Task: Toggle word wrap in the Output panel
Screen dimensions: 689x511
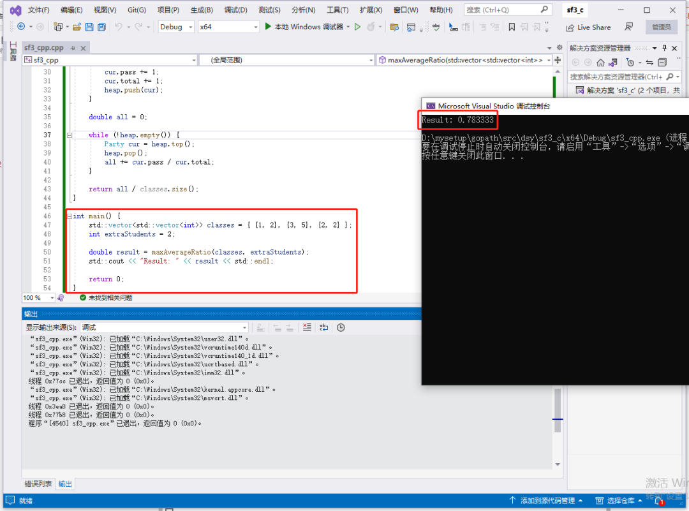Action: (x=324, y=327)
